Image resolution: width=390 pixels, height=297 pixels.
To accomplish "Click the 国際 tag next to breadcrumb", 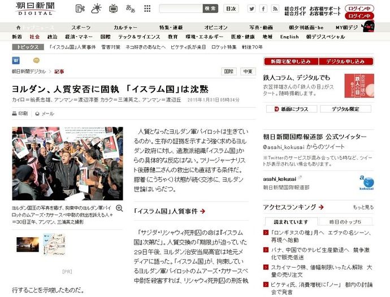I will click(229, 72).
